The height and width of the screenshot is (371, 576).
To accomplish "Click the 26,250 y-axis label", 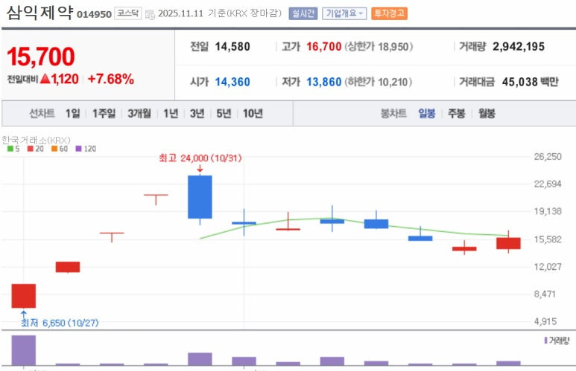I will 548,157.
